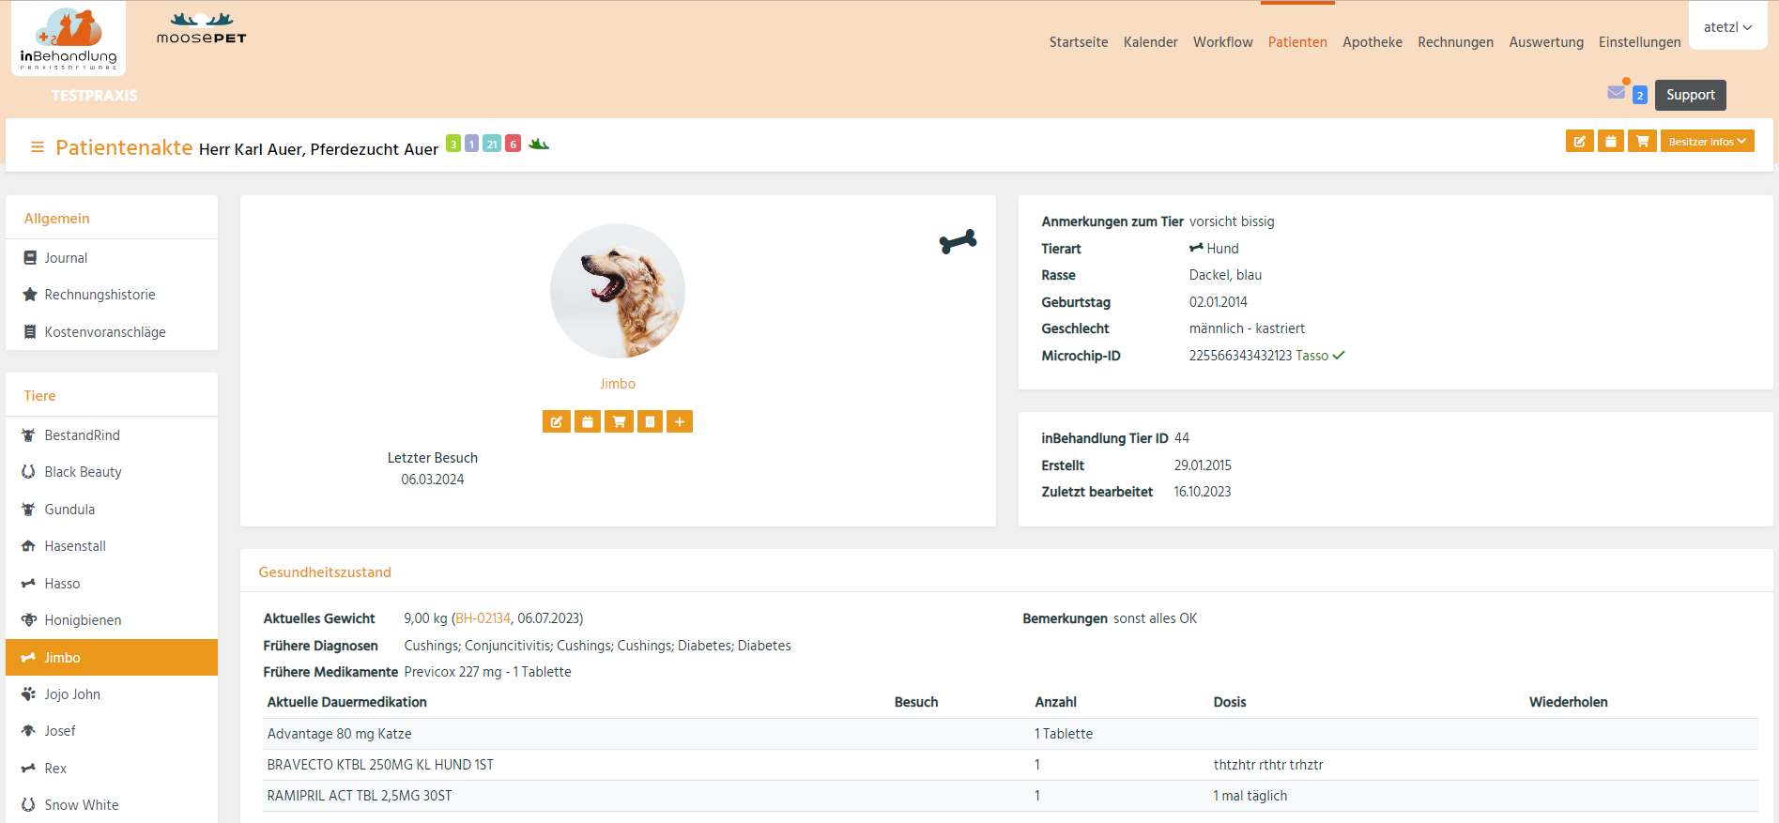Screen dimensions: 1779x823
Task: Select Gundula in Tiere list
Action: 112,510
